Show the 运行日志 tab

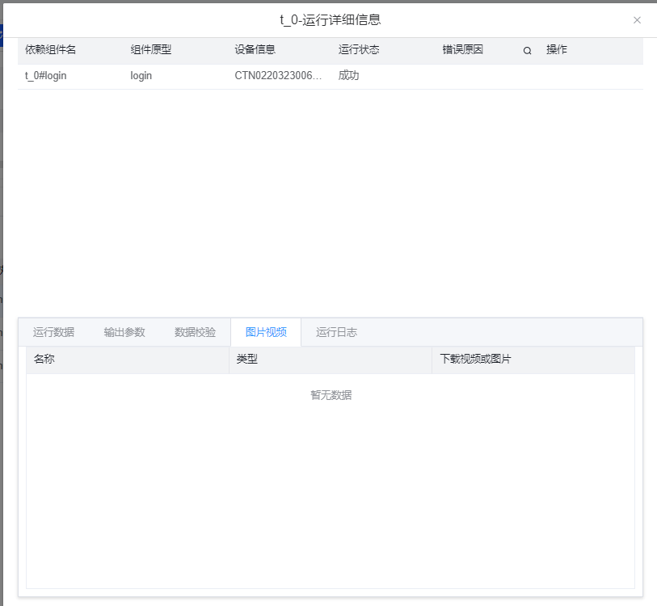point(336,332)
